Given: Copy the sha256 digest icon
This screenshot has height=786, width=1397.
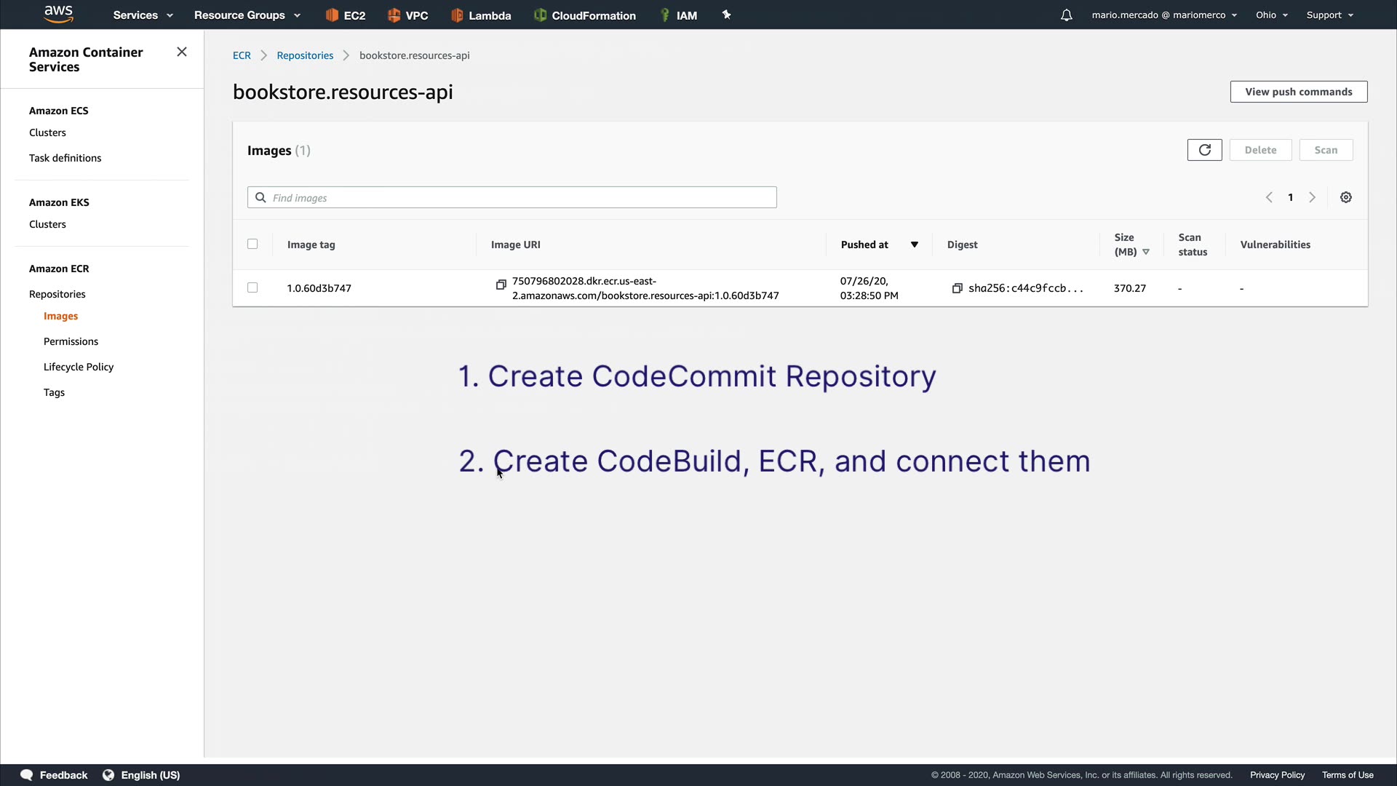Looking at the screenshot, I should coord(957,288).
